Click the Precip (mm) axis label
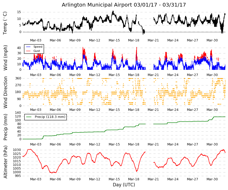The image size is (228, 190). [x=5, y=127]
